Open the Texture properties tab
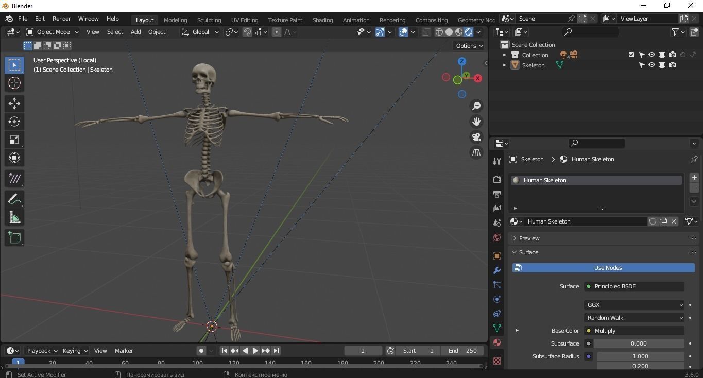Image resolution: width=703 pixels, height=378 pixels. (497, 361)
